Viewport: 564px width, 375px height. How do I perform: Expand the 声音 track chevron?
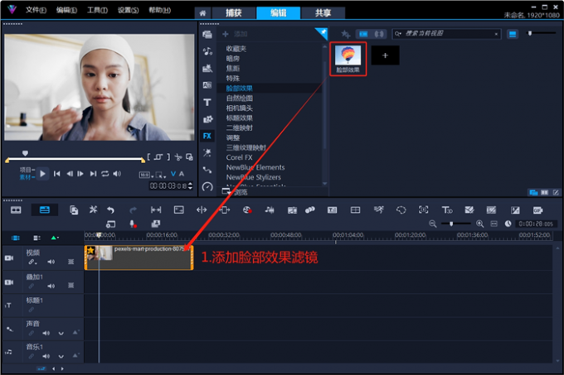point(61,334)
